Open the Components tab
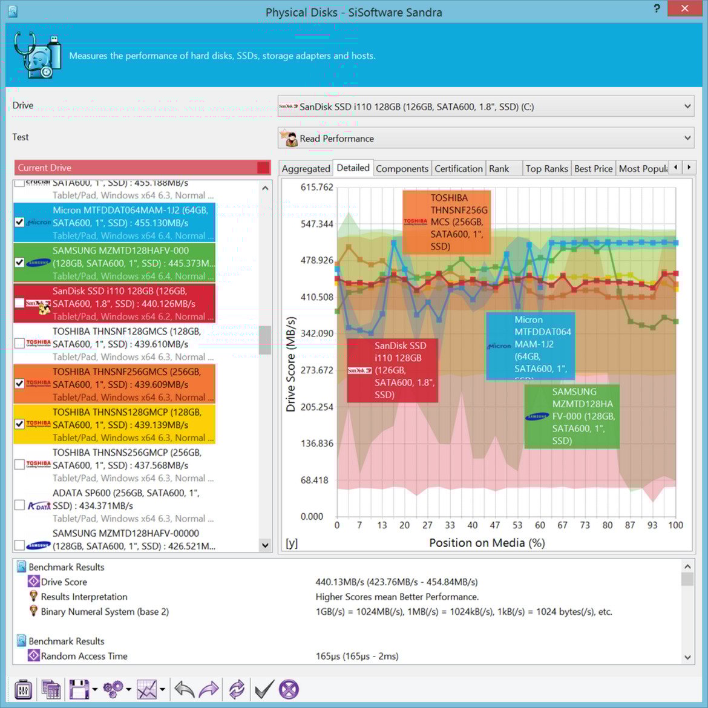Viewport: 708px width, 708px height. tap(402, 168)
